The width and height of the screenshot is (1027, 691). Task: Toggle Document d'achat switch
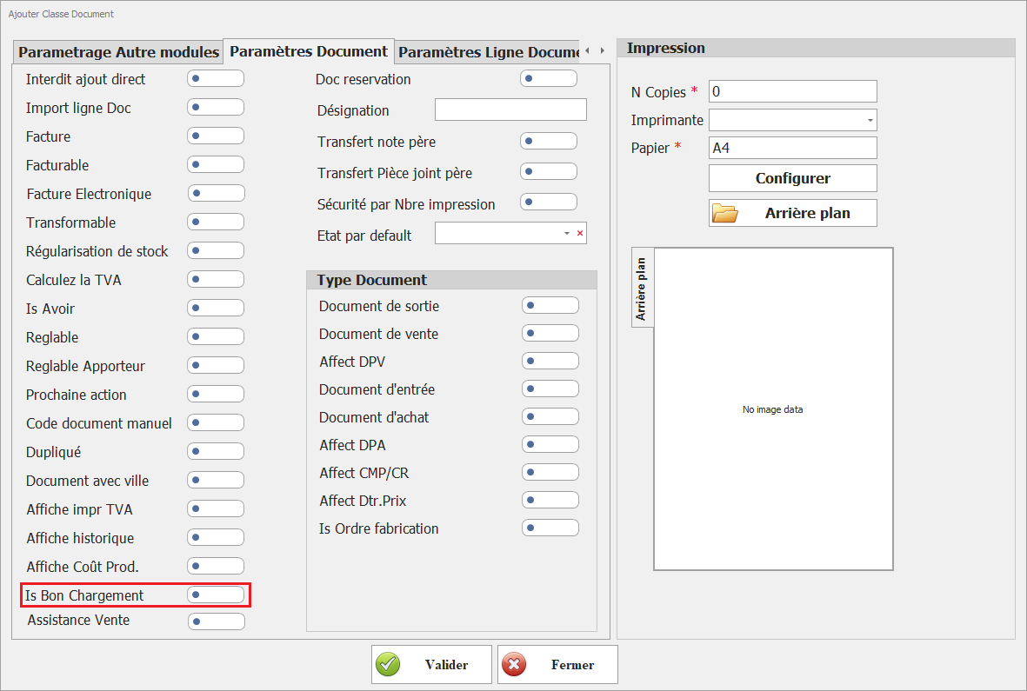coord(550,417)
